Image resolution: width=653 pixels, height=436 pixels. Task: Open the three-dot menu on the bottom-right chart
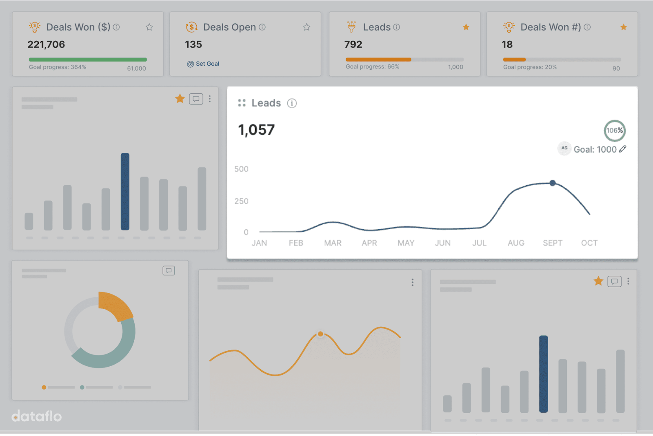coord(629,281)
